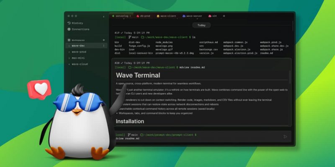Click 'forge.config.js' in ls output
The width and height of the screenshot is (335, 167).
click(x=139, y=46)
